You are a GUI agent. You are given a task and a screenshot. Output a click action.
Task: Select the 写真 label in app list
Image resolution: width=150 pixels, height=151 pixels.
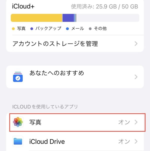point(35,122)
